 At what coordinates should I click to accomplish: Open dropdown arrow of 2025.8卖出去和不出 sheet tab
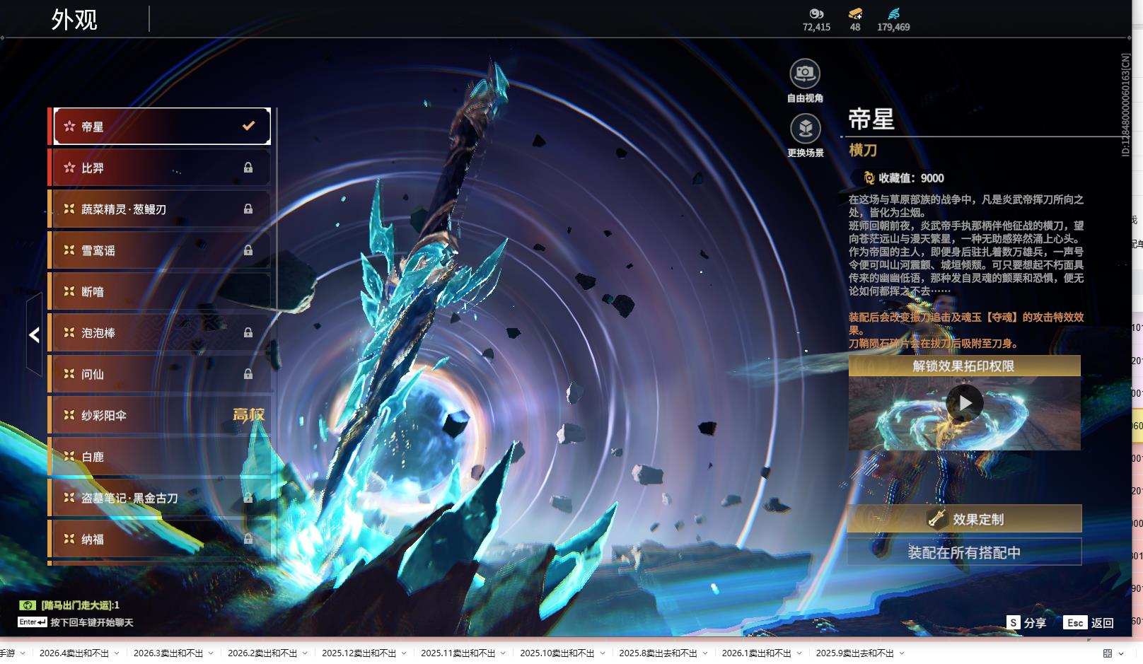705,653
